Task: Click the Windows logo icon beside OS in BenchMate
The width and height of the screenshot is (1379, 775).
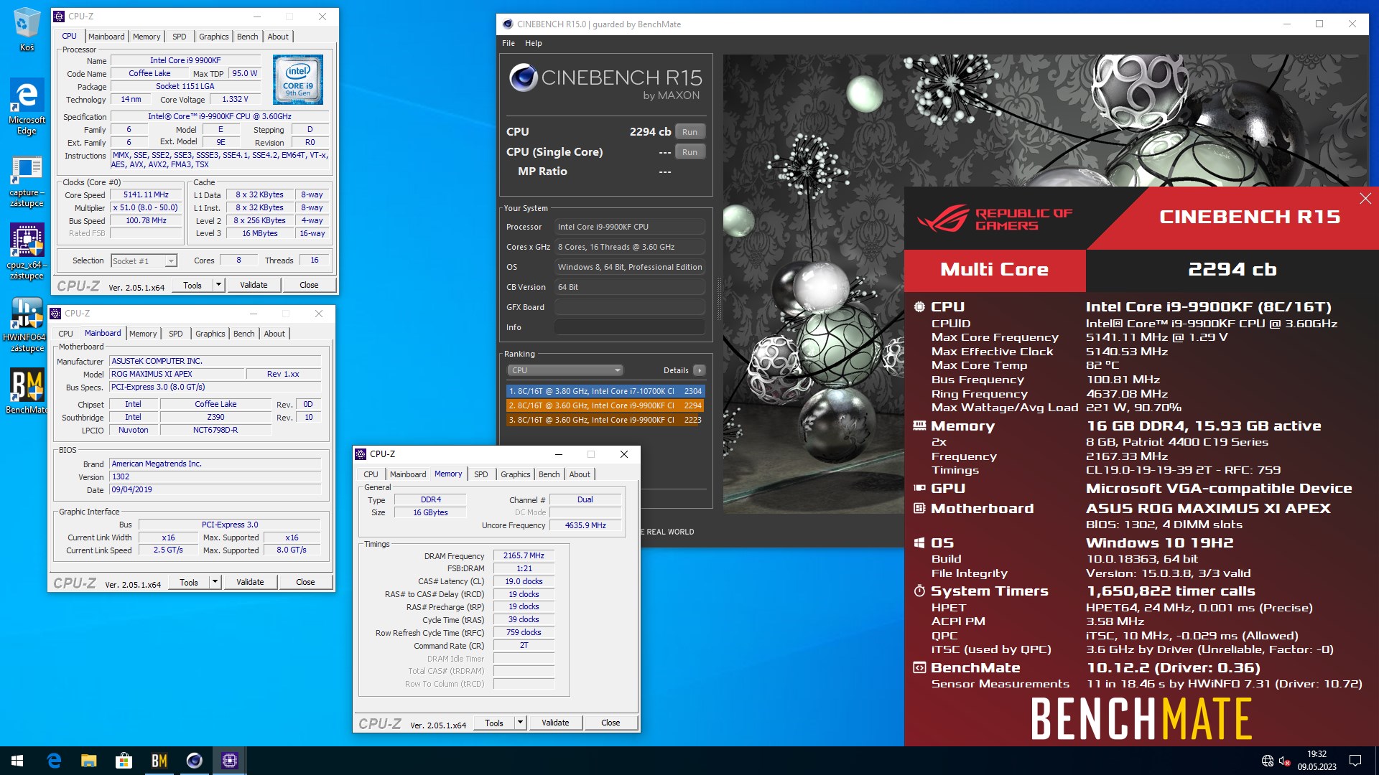Action: click(919, 543)
